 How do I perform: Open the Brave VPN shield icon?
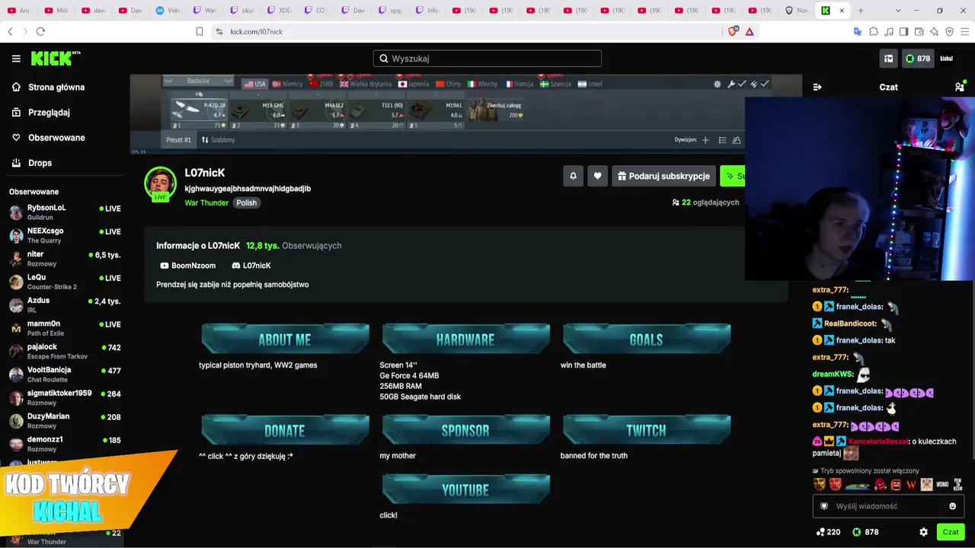(x=949, y=31)
